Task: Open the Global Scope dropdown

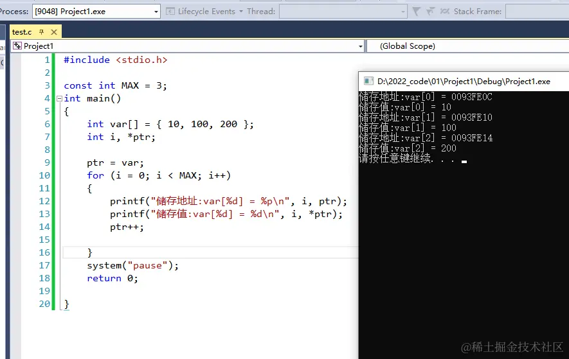Action: pos(468,46)
